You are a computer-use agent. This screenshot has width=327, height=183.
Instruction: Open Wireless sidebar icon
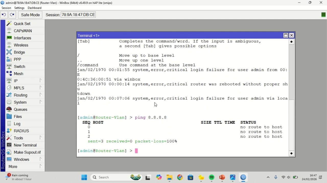click(9, 45)
